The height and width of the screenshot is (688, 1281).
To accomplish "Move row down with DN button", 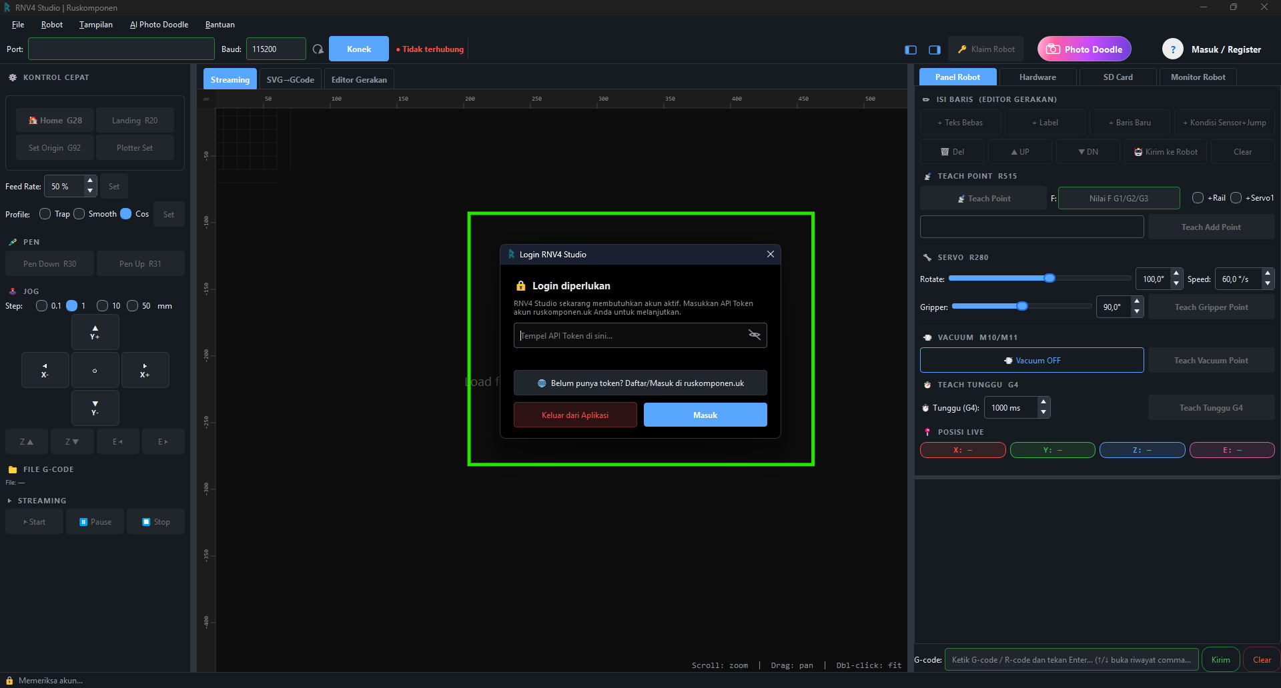I will click(1088, 152).
